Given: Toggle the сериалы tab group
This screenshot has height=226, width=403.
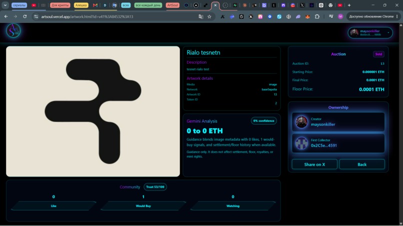Looking at the screenshot, I should (19, 5).
